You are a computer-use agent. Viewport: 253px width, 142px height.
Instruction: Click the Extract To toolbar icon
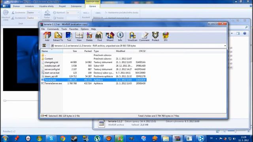tap(58, 37)
